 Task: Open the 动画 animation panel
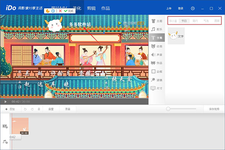[157, 46]
